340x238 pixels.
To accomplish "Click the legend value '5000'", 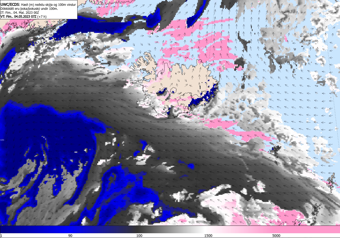I will tap(276, 236).
